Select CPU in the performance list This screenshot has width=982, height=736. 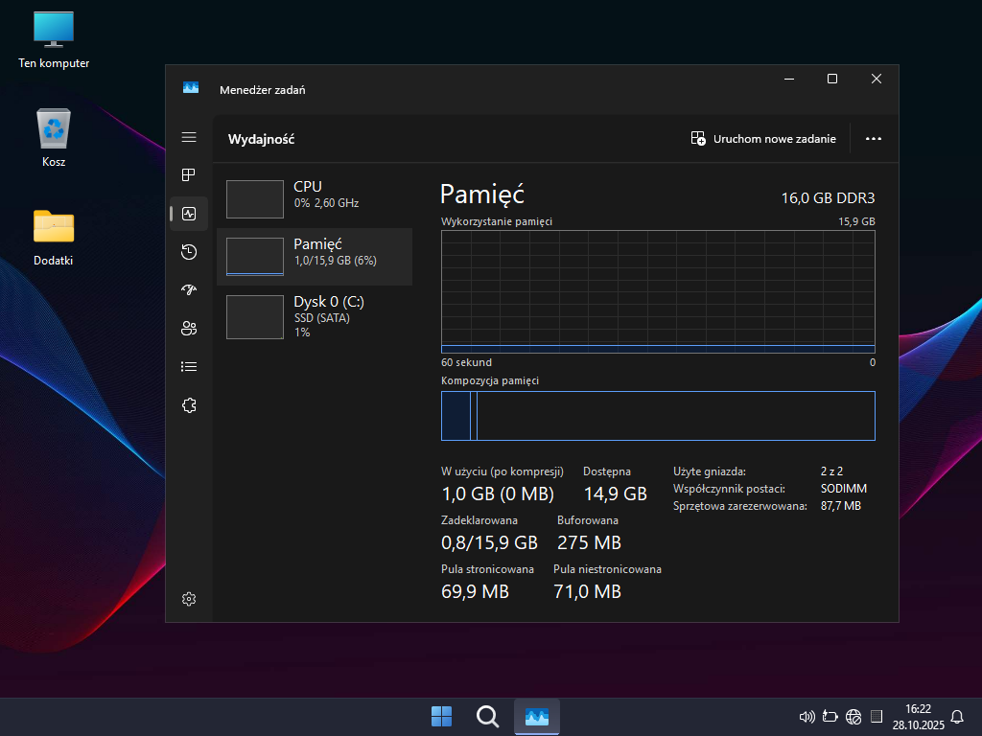pos(315,198)
